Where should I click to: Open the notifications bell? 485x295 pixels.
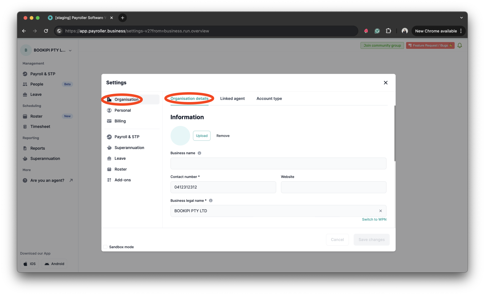[459, 45]
